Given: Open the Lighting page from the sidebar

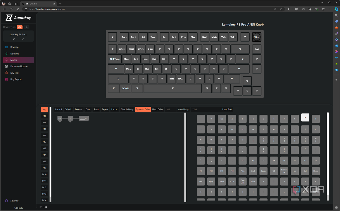Looking at the screenshot, I should pyautogui.click(x=19, y=53).
